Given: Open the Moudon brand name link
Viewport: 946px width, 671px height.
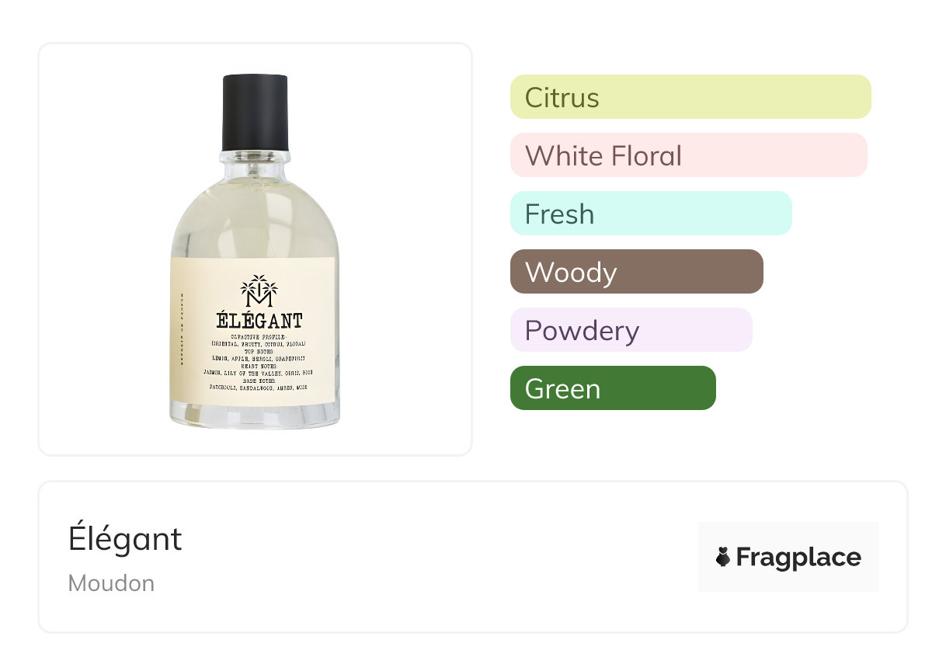Looking at the screenshot, I should coord(111,583).
